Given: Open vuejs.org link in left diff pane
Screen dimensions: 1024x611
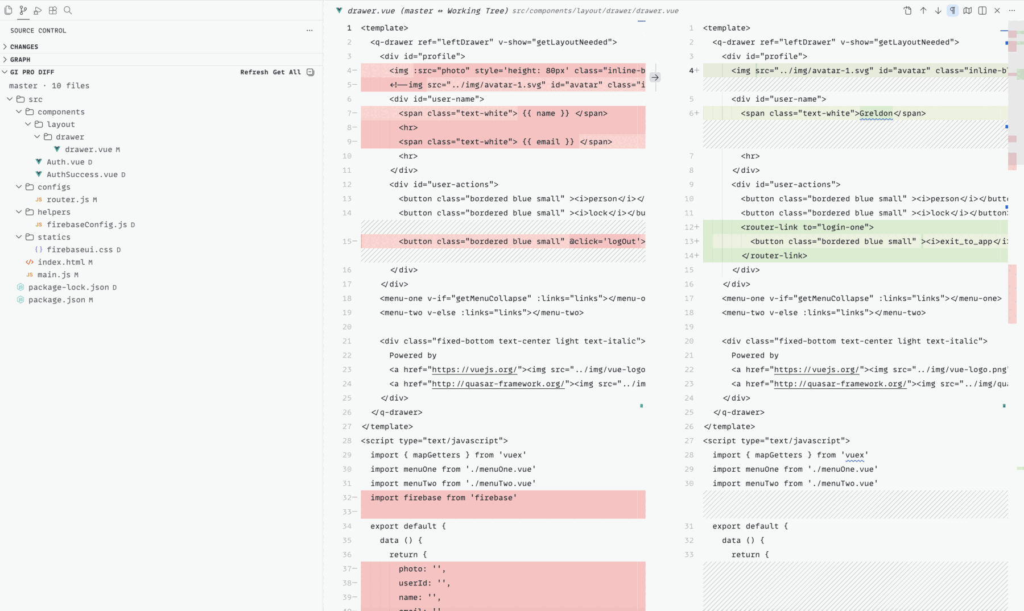Looking at the screenshot, I should tap(475, 369).
